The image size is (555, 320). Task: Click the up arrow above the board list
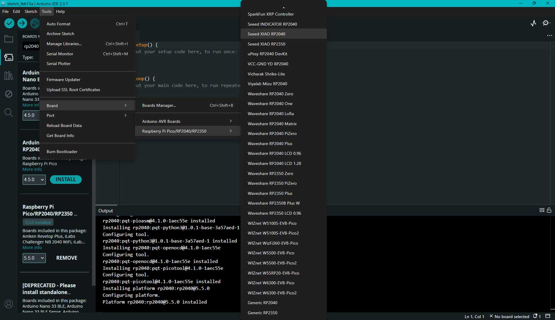pyautogui.click(x=284, y=7)
